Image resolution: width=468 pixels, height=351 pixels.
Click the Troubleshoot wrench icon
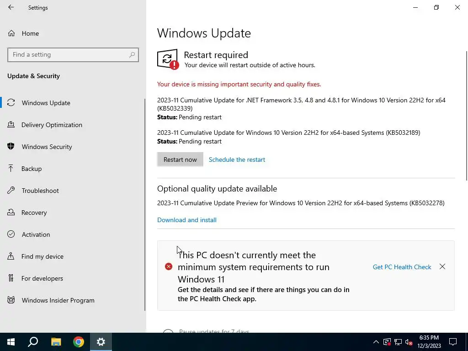[11, 190]
